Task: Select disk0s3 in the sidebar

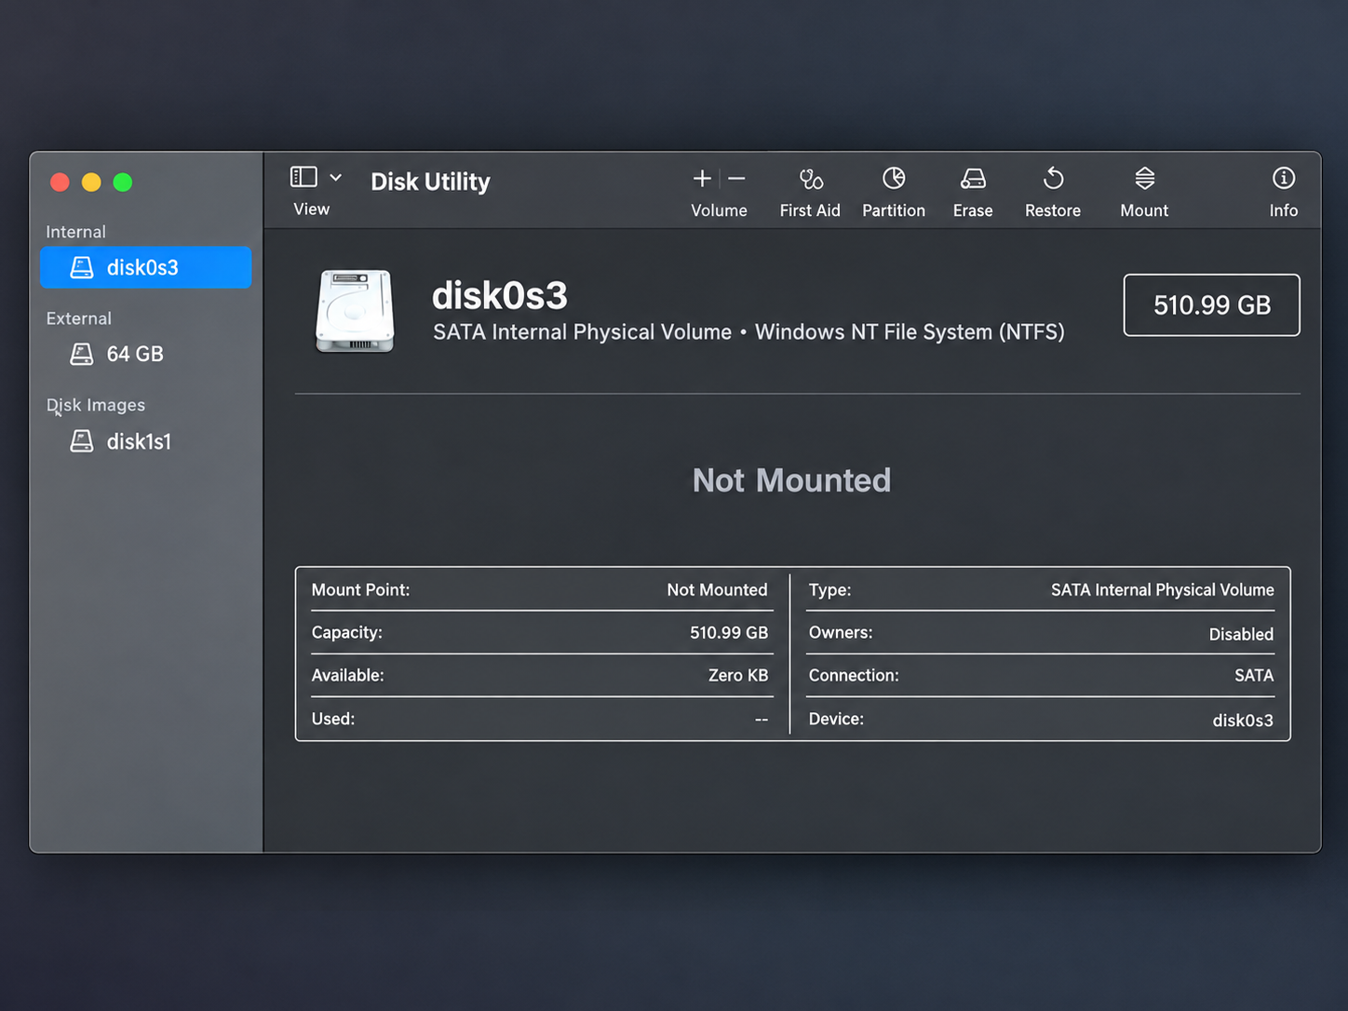Action: coord(146,267)
